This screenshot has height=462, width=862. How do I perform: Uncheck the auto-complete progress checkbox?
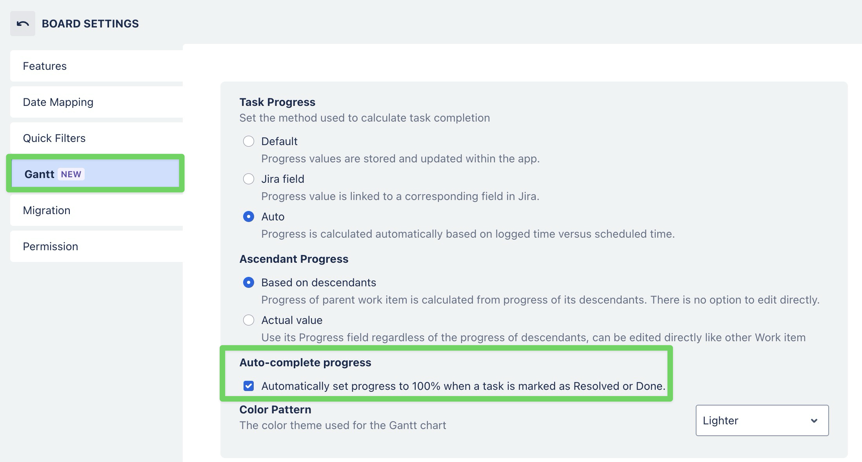(249, 386)
